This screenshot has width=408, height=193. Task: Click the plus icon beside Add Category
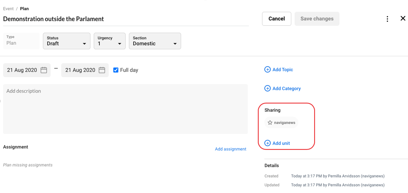click(x=268, y=88)
